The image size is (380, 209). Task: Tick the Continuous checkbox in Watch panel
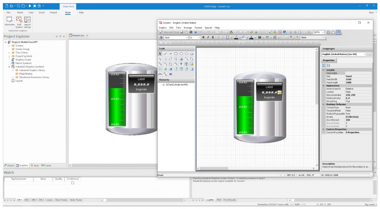pos(72,183)
